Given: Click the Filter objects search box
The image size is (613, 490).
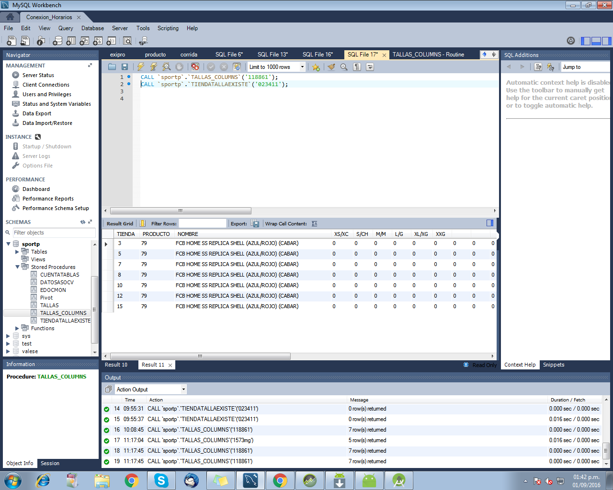Looking at the screenshot, I should (54, 233).
